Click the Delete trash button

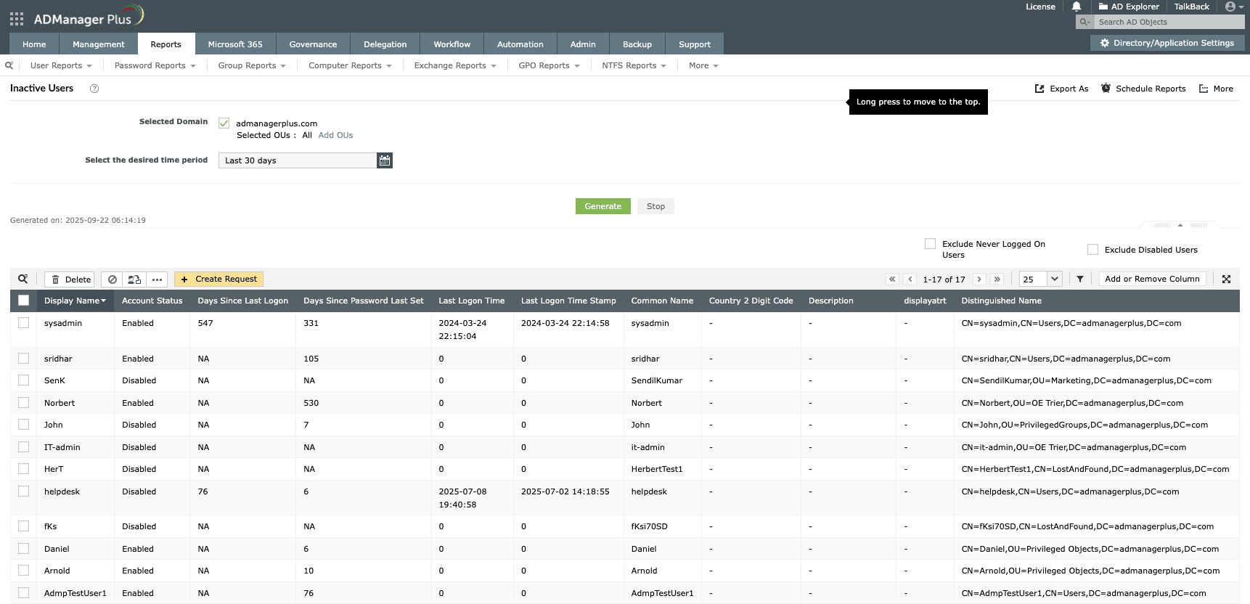pyautogui.click(x=70, y=279)
